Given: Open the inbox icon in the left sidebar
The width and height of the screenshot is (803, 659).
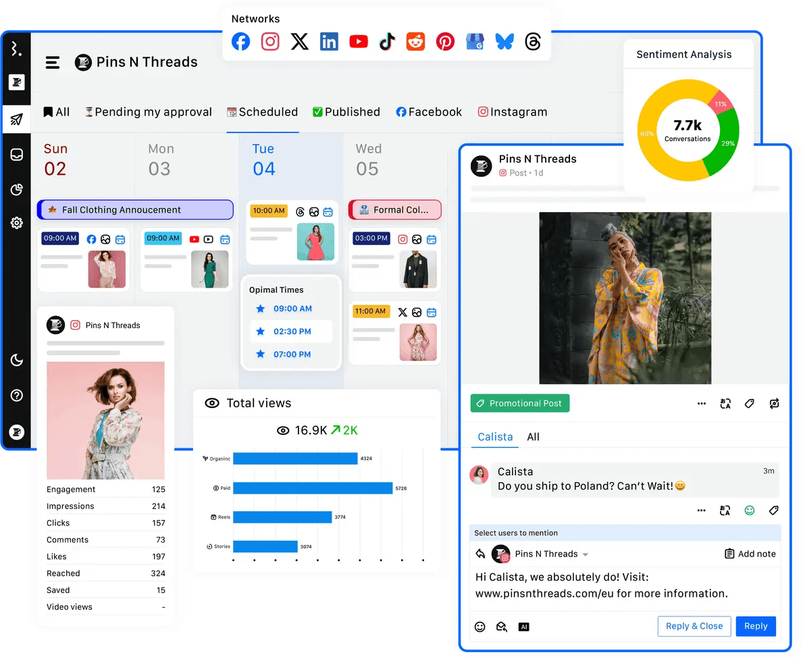Looking at the screenshot, I should pyautogui.click(x=17, y=154).
